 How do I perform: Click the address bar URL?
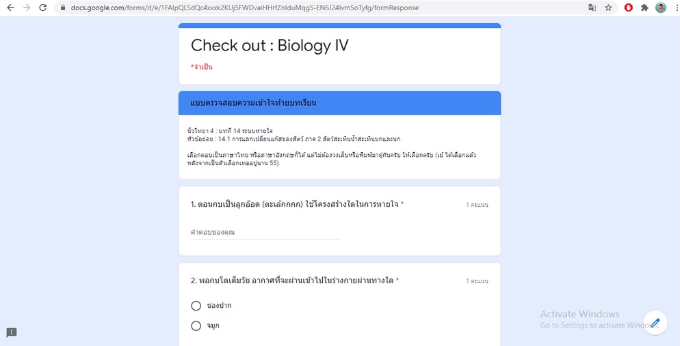click(245, 8)
